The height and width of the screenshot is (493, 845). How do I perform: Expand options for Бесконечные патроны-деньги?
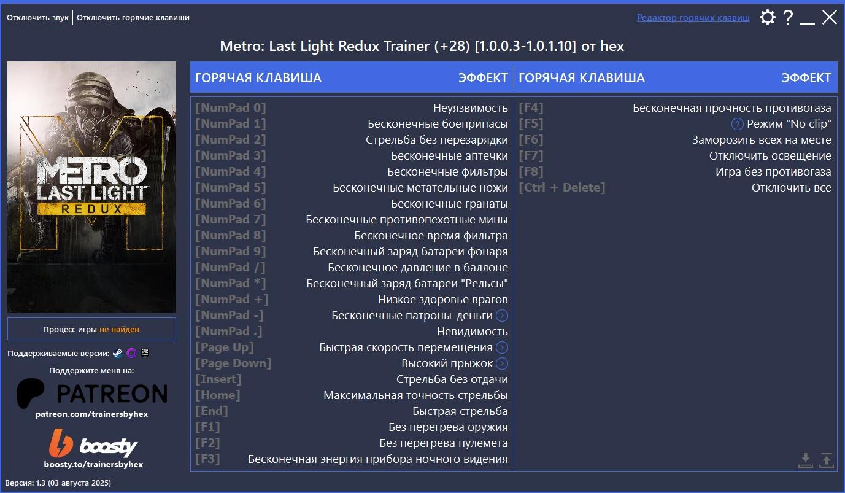[503, 315]
